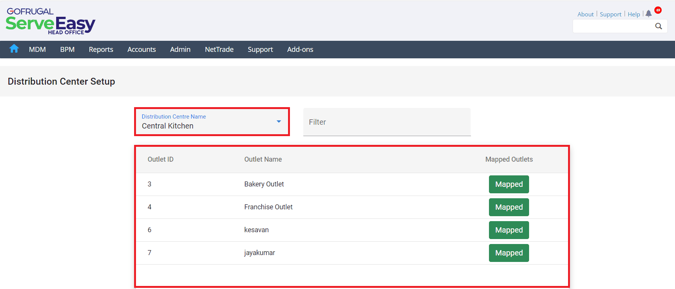
Task: Open the NetTrade menu
Action: (x=219, y=50)
